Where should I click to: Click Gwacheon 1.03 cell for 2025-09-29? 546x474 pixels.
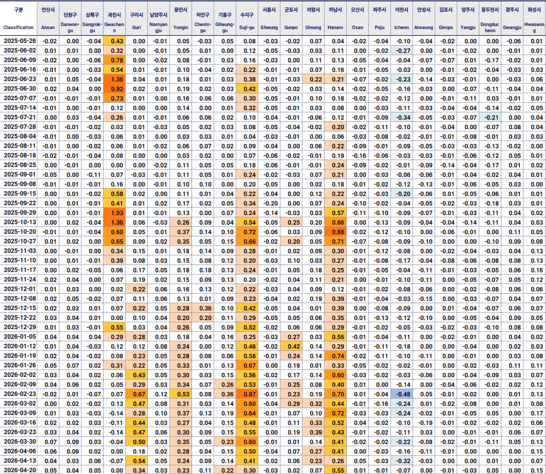[x=114, y=213]
